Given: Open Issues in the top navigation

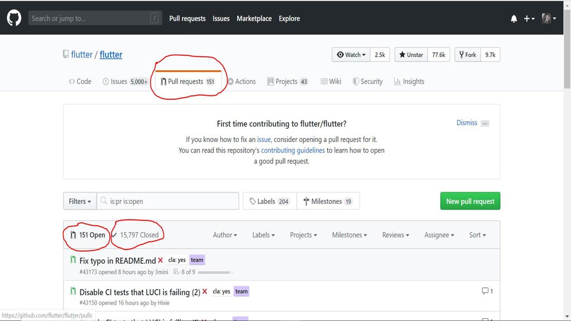Looking at the screenshot, I should tap(221, 18).
